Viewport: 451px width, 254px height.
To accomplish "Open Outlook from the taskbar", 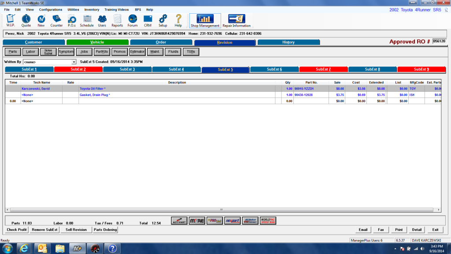I will point(42,248).
